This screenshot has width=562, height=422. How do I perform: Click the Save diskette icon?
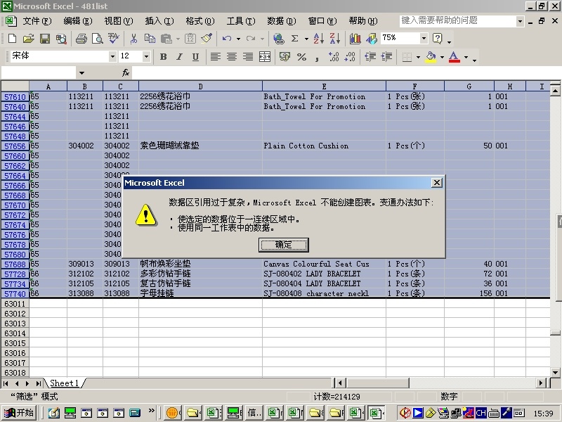coord(45,39)
